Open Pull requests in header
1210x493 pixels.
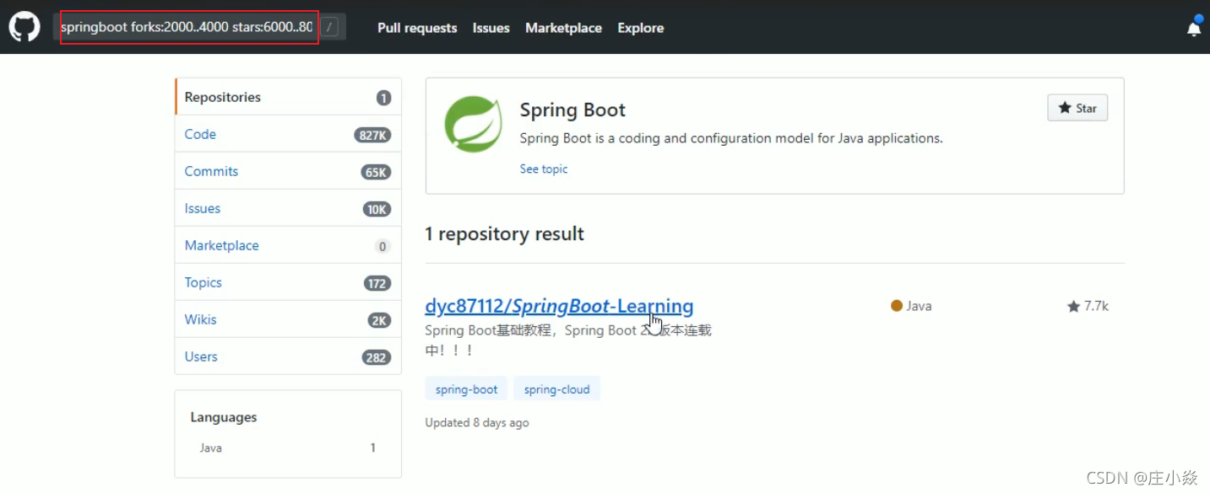[x=417, y=28]
